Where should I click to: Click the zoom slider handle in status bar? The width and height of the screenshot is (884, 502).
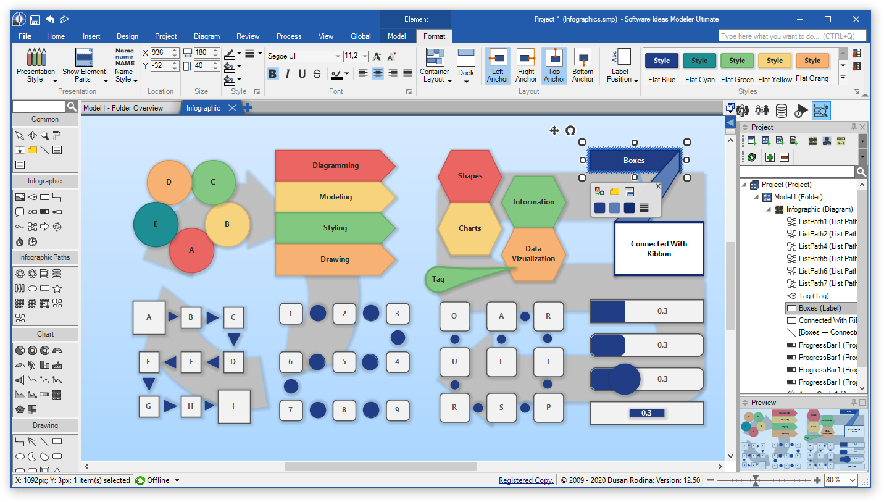756,480
